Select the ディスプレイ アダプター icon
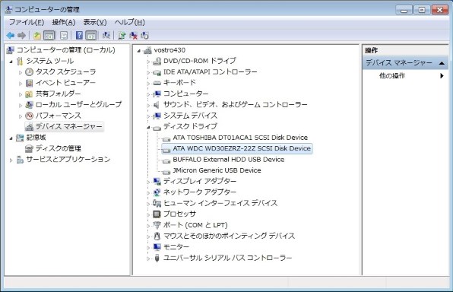Viewport: 453px width, 292px height. 157,181
